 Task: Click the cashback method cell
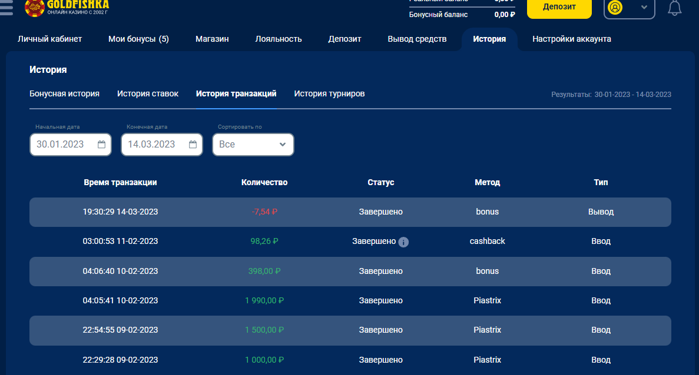point(487,241)
